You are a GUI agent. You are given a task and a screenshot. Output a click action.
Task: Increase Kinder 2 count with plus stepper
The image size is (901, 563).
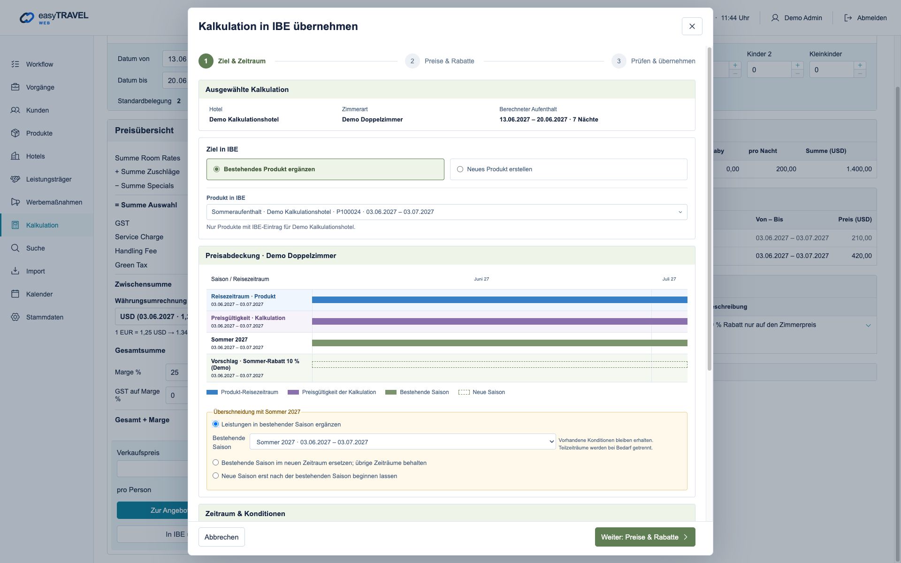(797, 65)
